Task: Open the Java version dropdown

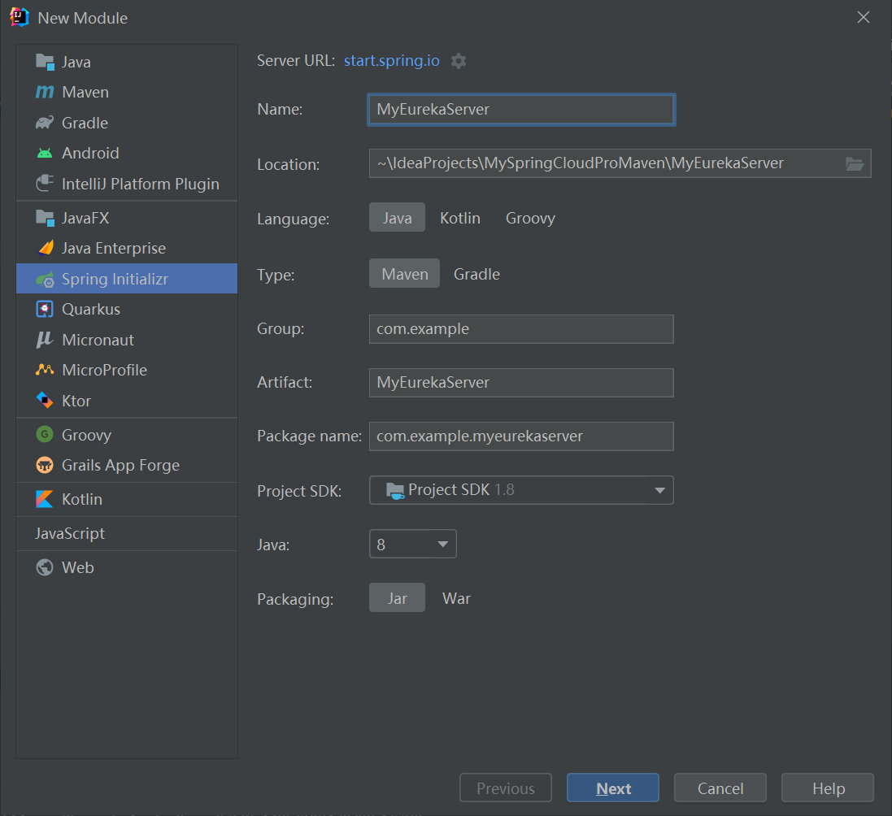Action: pyautogui.click(x=413, y=545)
